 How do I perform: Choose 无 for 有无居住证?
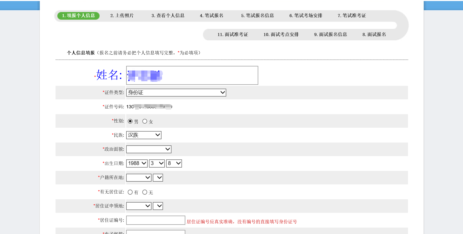(x=145, y=192)
